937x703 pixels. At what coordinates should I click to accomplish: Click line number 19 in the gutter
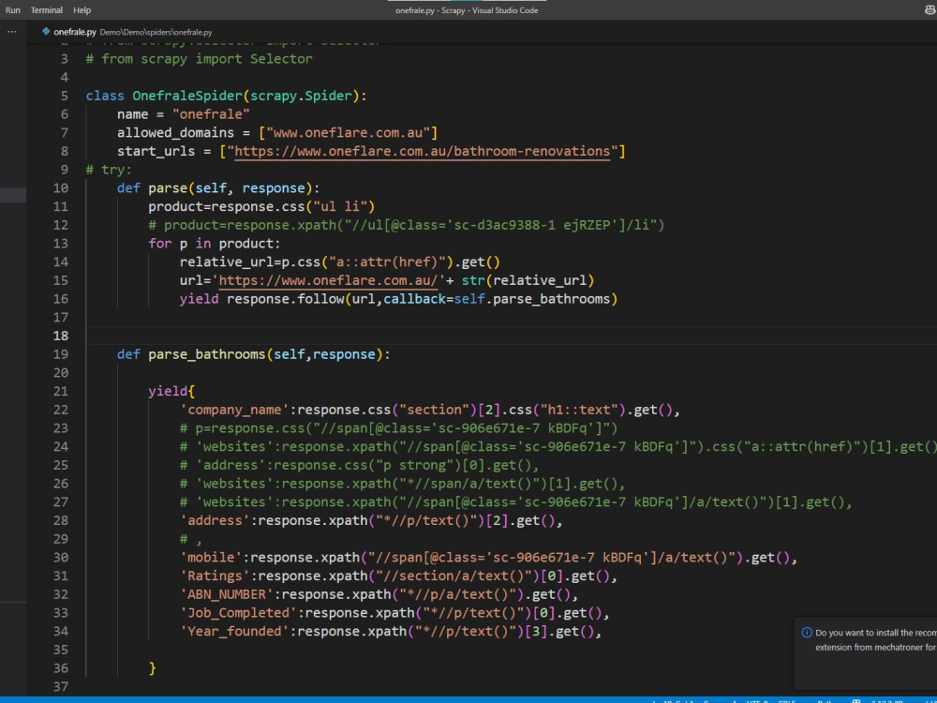(x=60, y=354)
